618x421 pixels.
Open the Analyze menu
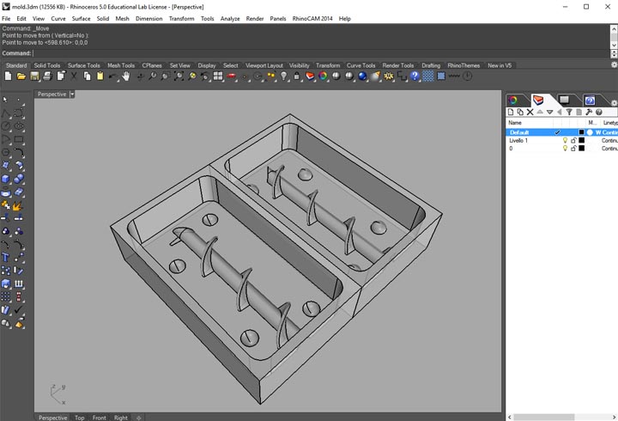230,19
